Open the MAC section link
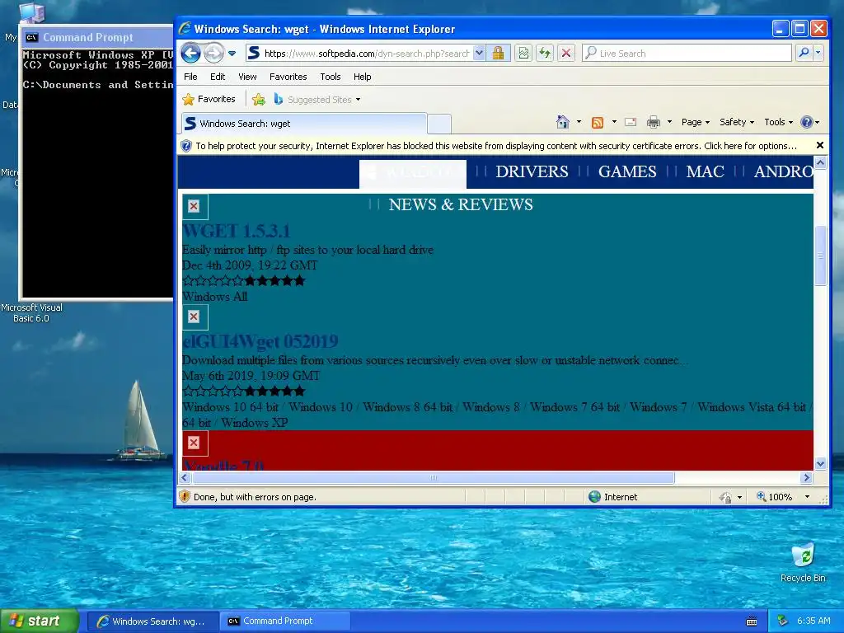The width and height of the screenshot is (844, 633). [x=705, y=171]
